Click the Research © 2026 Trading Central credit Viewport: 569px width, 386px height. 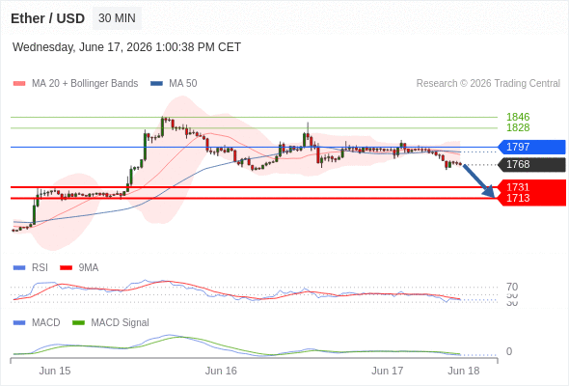[x=488, y=84]
